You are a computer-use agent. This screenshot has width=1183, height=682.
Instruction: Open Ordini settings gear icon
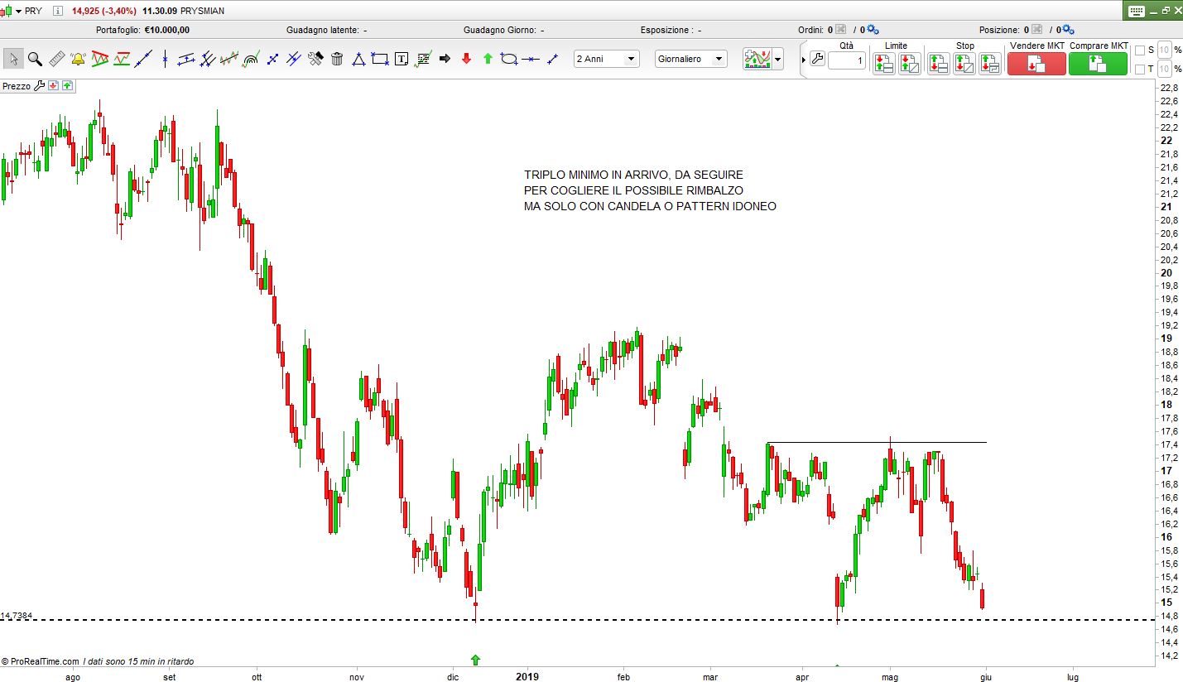[x=873, y=30]
